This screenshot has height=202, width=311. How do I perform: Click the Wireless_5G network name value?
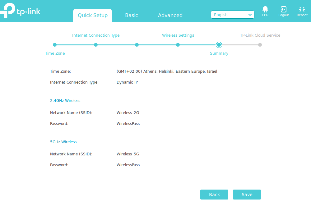pos(128,154)
